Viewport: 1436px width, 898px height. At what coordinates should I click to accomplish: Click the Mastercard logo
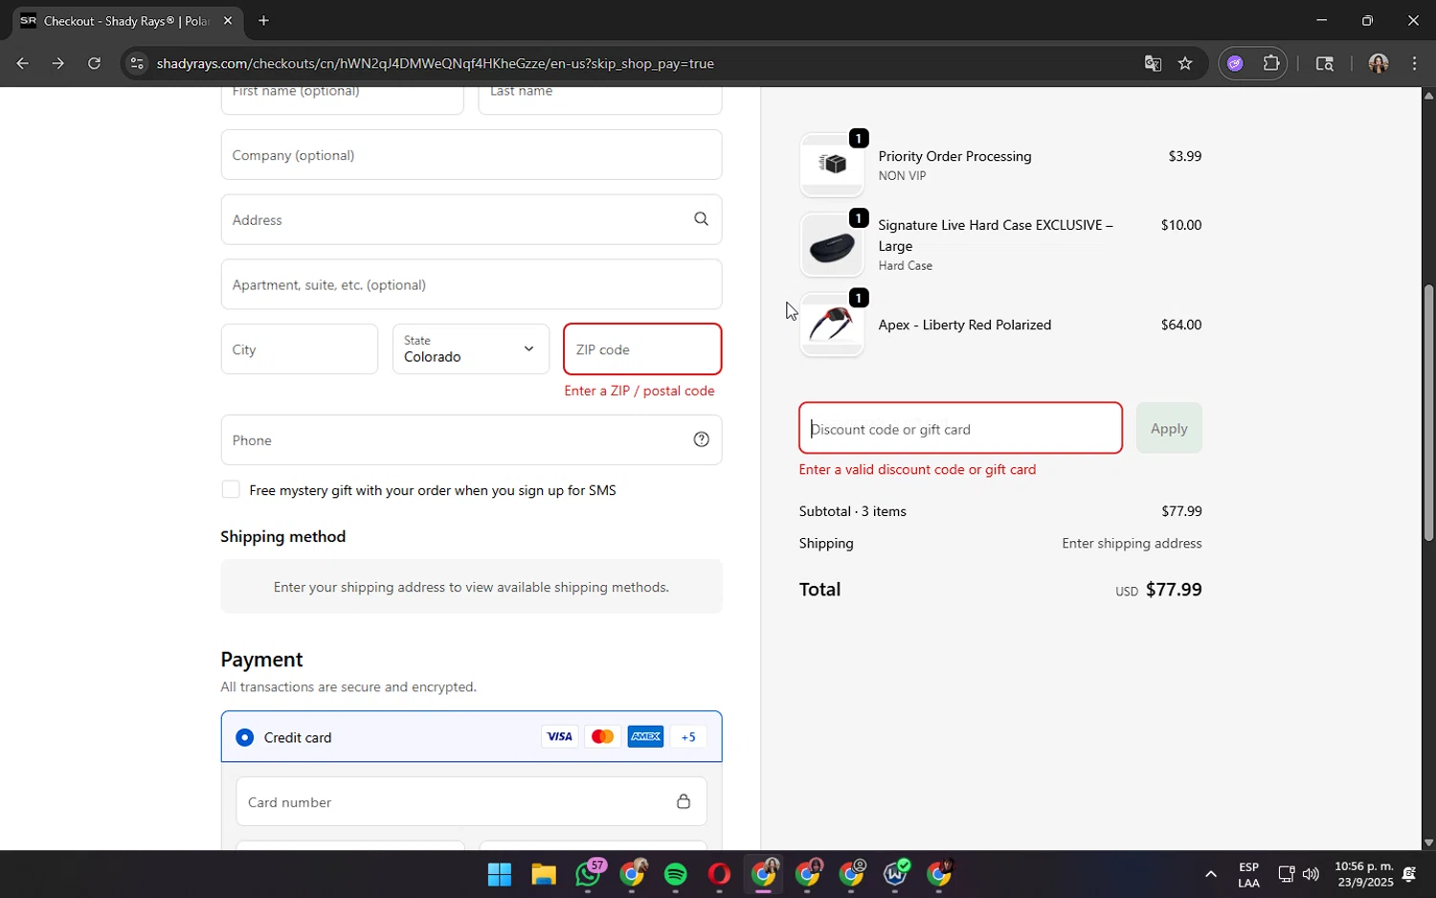[602, 736]
